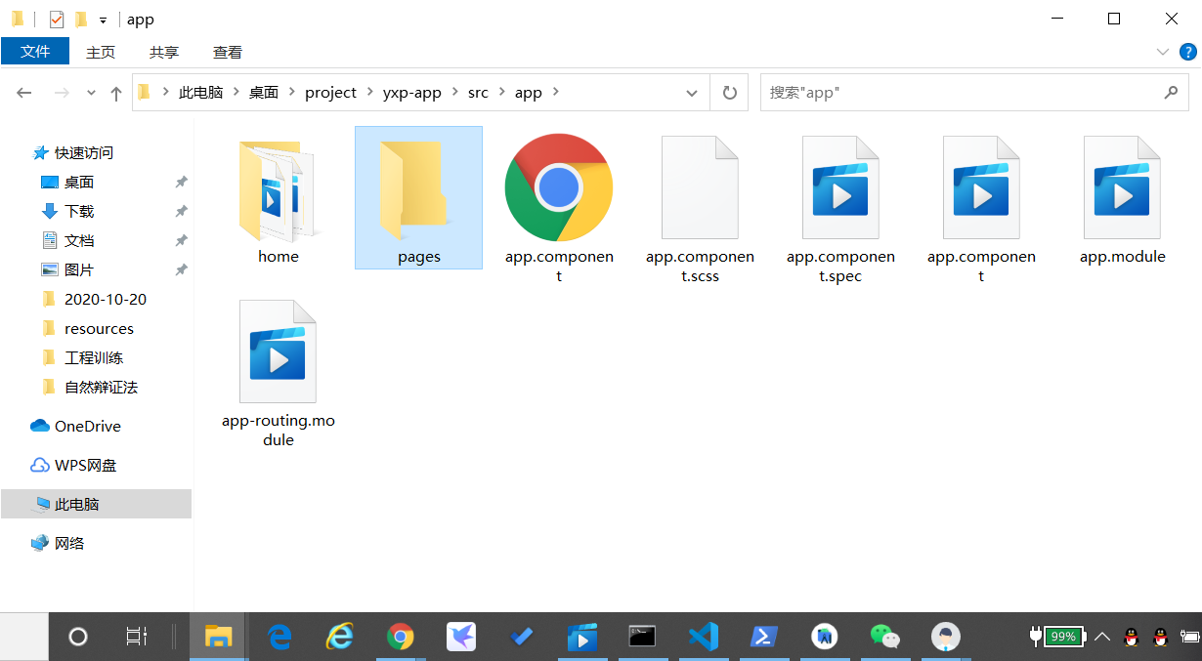Open the 工程训练 folder in sidebar
The image size is (1202, 661).
94,357
